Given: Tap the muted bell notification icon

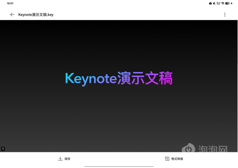Looking at the screenshot, I should click(214, 3).
